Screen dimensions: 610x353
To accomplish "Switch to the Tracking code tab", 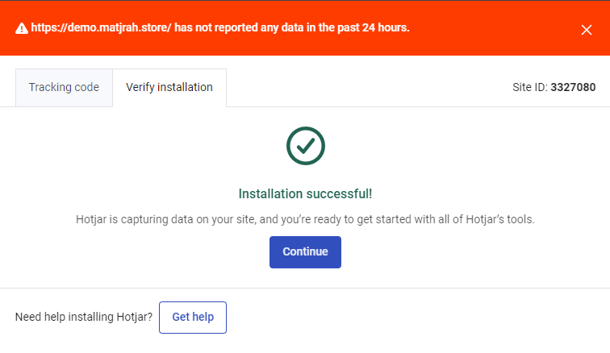I will tap(64, 88).
